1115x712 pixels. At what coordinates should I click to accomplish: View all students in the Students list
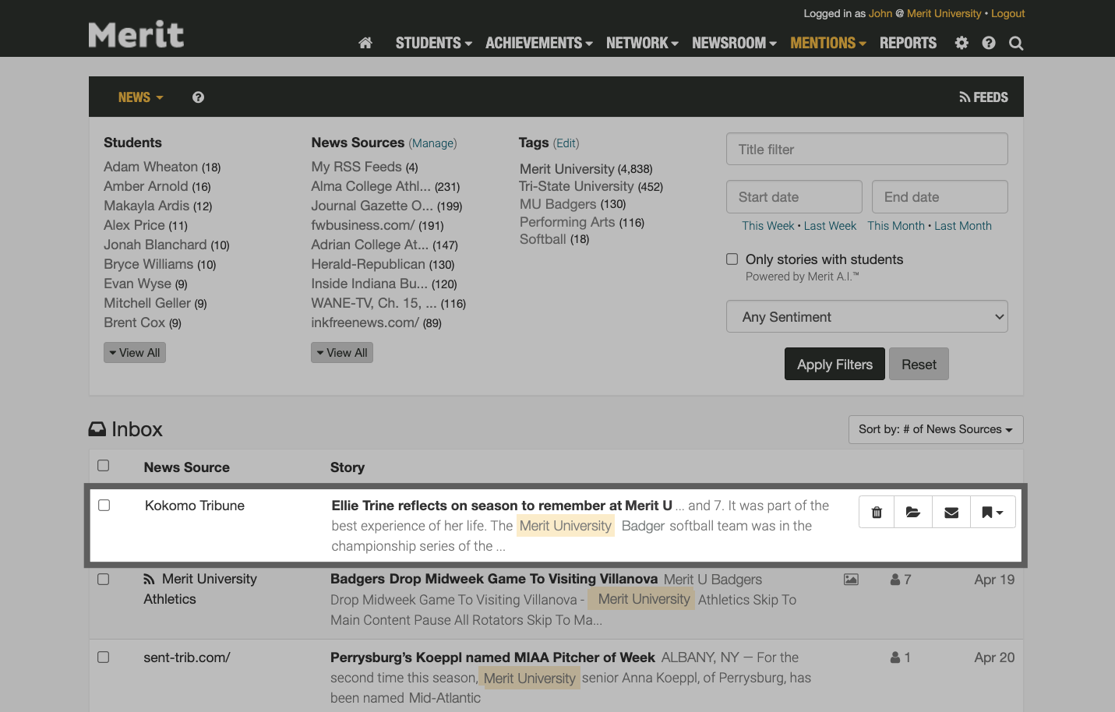pos(134,352)
